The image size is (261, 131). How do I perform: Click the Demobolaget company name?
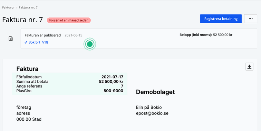(155, 92)
